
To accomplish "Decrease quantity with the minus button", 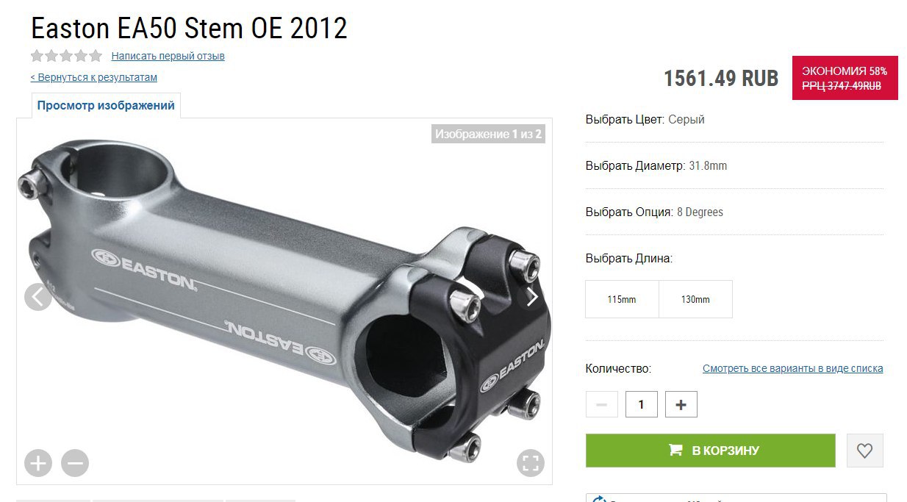I will (601, 404).
